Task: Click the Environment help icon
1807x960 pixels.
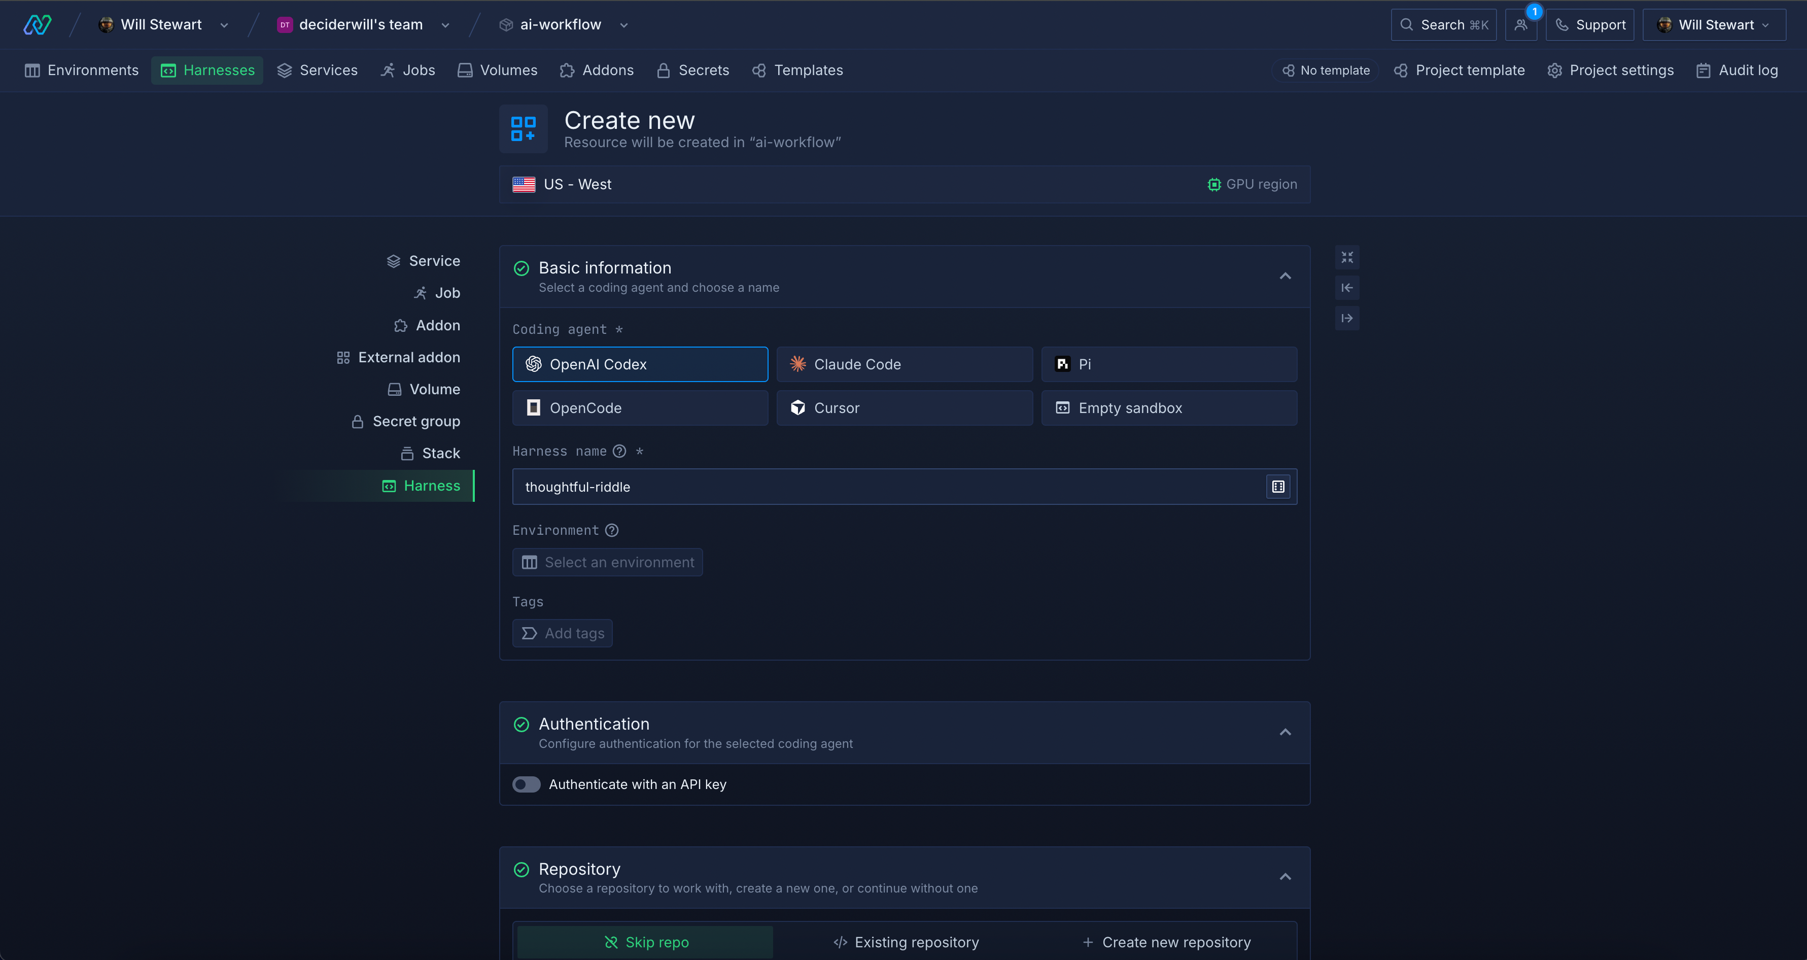Action: coord(612,531)
